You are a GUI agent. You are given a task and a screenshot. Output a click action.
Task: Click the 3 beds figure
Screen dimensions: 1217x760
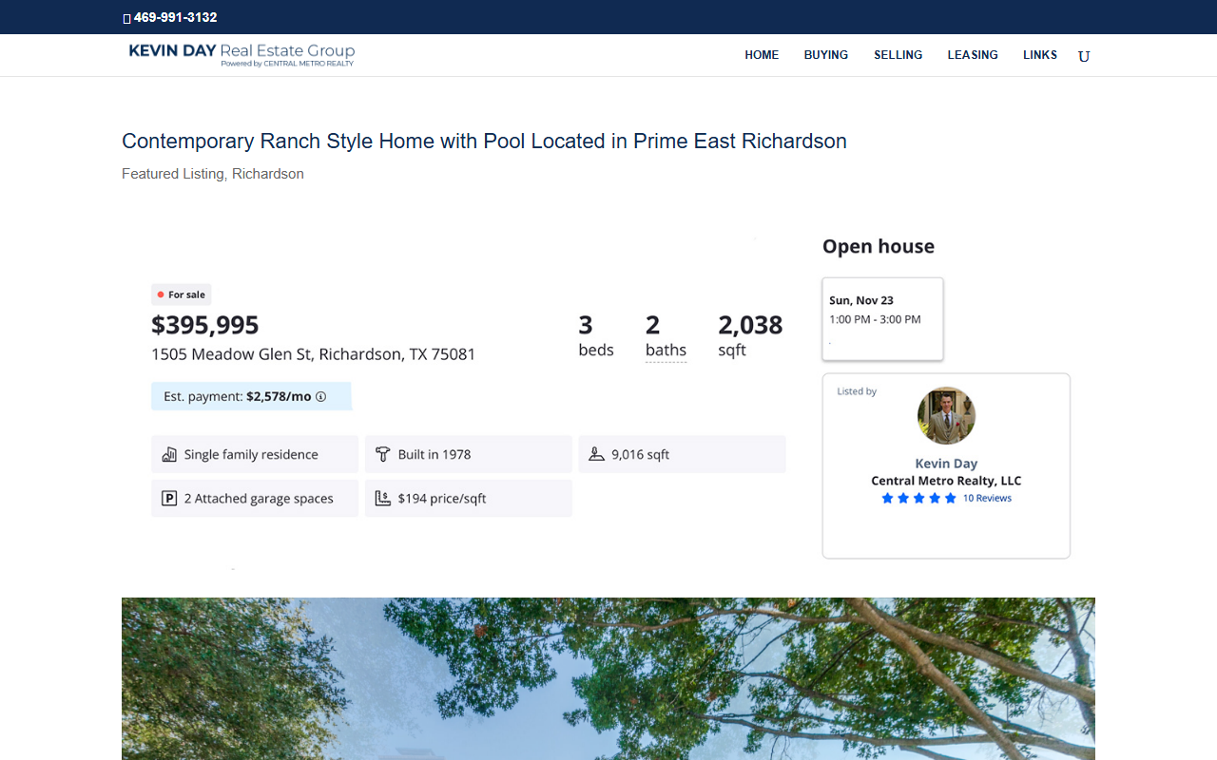tap(596, 336)
